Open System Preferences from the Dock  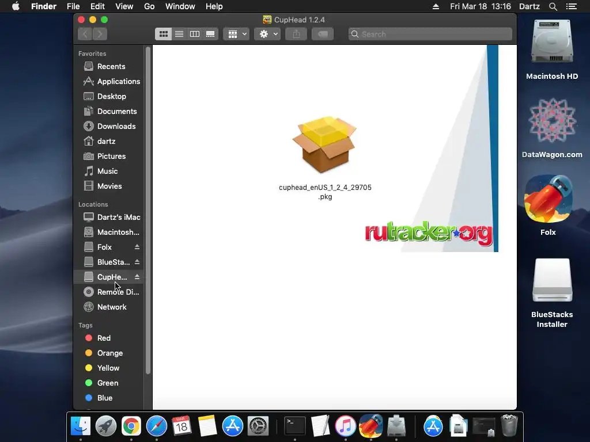pos(258,426)
